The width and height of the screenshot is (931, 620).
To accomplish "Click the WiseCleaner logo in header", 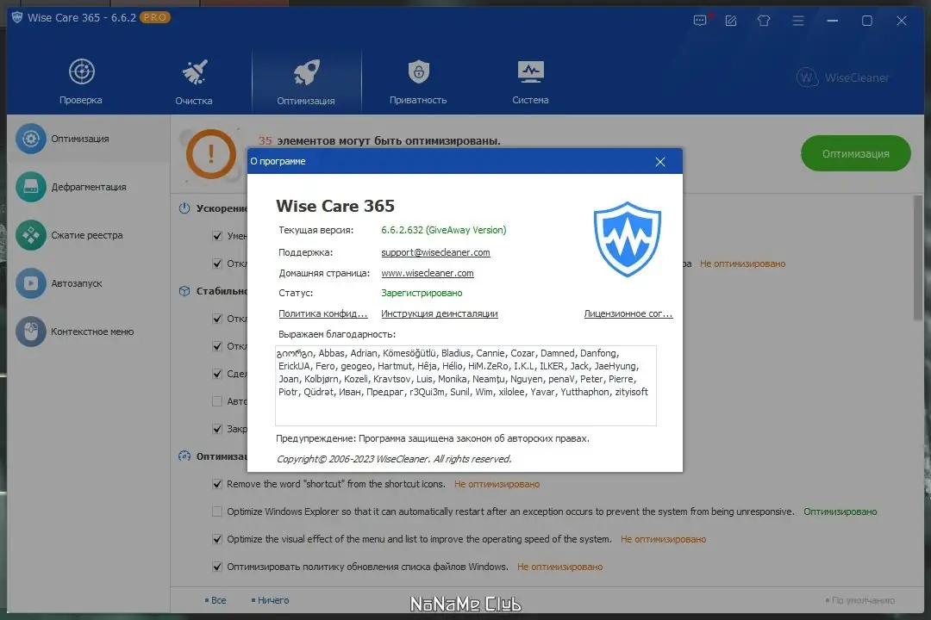I will point(842,77).
